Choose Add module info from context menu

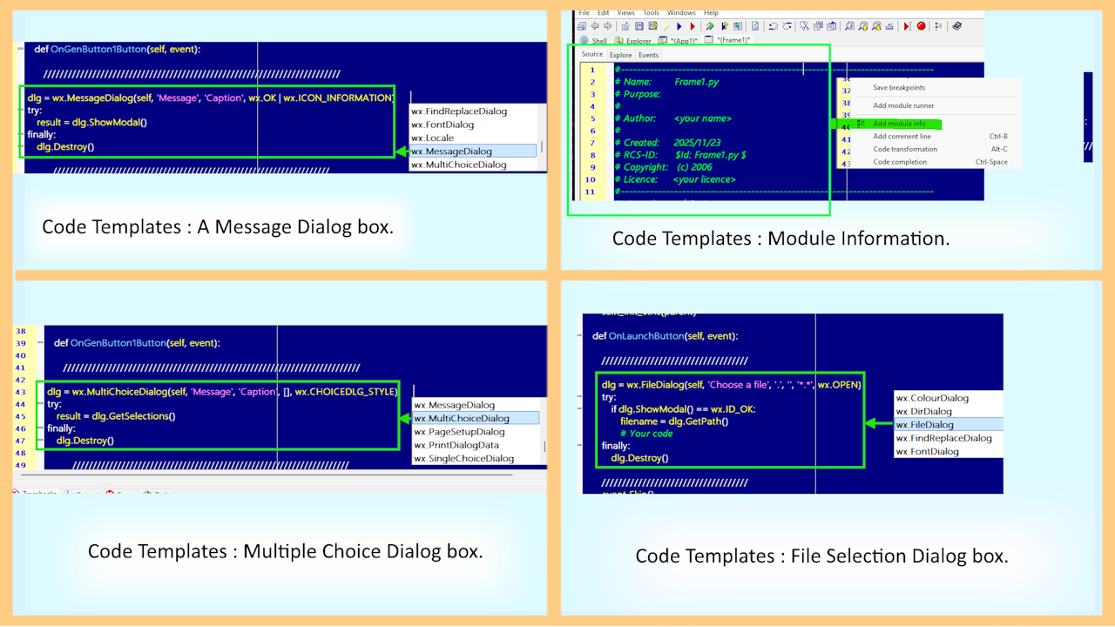(899, 124)
